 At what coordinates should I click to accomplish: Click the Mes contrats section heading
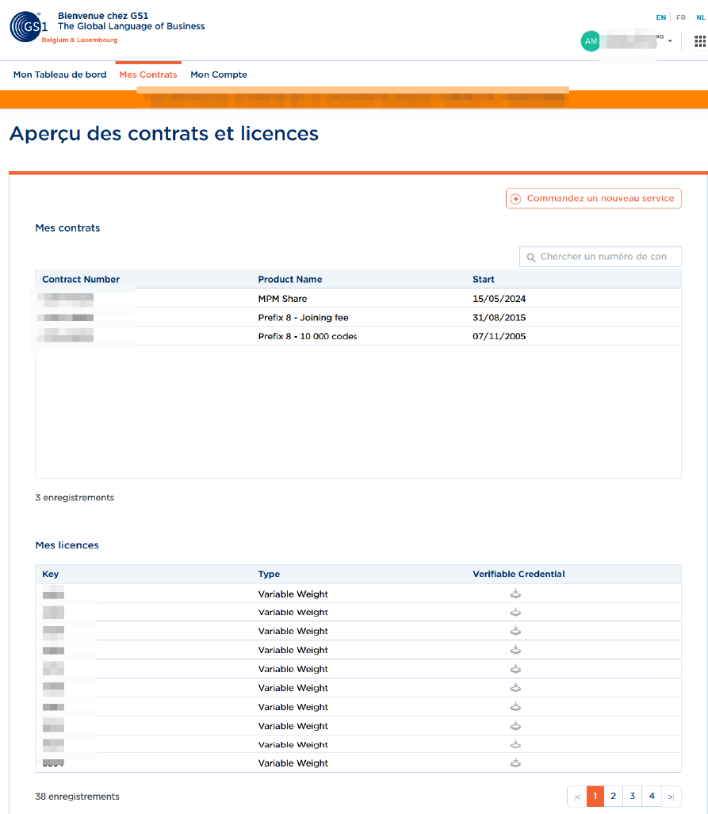pyautogui.click(x=67, y=228)
